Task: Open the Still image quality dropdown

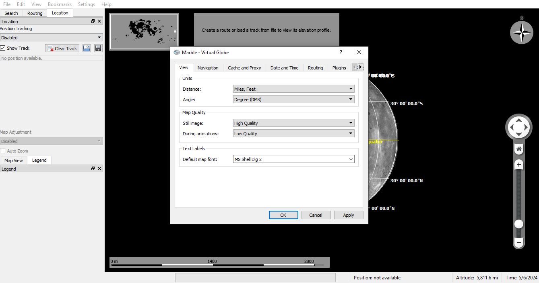Action: (294, 123)
